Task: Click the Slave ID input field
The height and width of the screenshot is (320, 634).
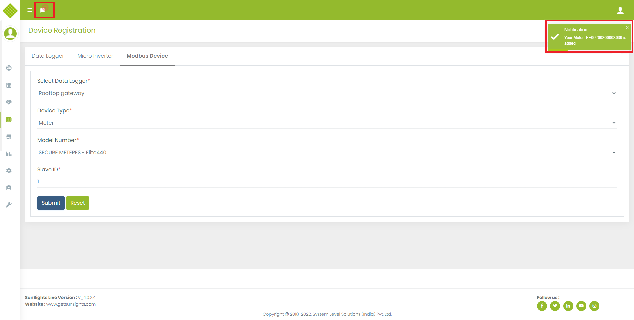Action: click(x=327, y=182)
